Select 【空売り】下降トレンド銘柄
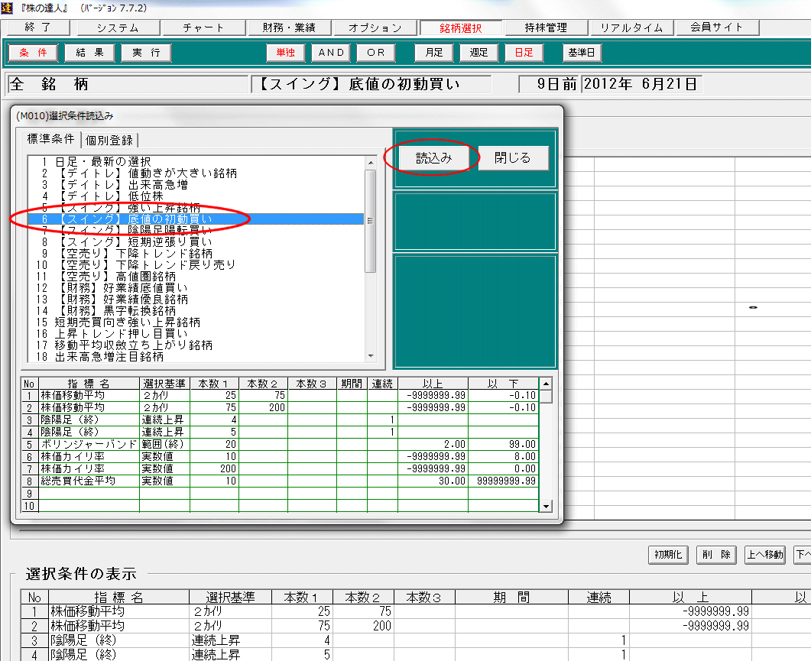The image size is (811, 661). [x=196, y=254]
